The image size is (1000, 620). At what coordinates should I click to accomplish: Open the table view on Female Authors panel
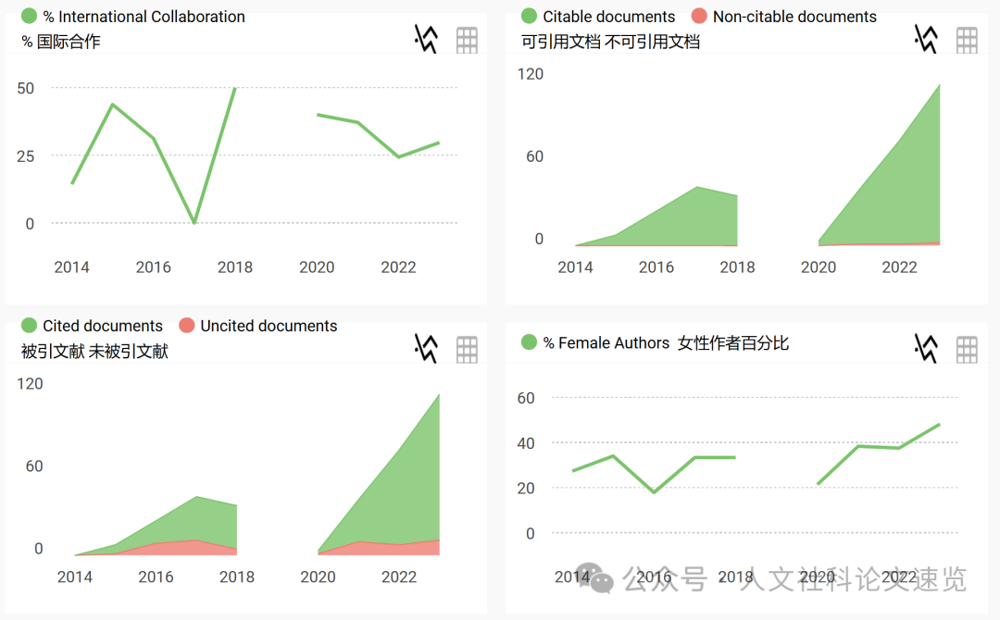[967, 349]
